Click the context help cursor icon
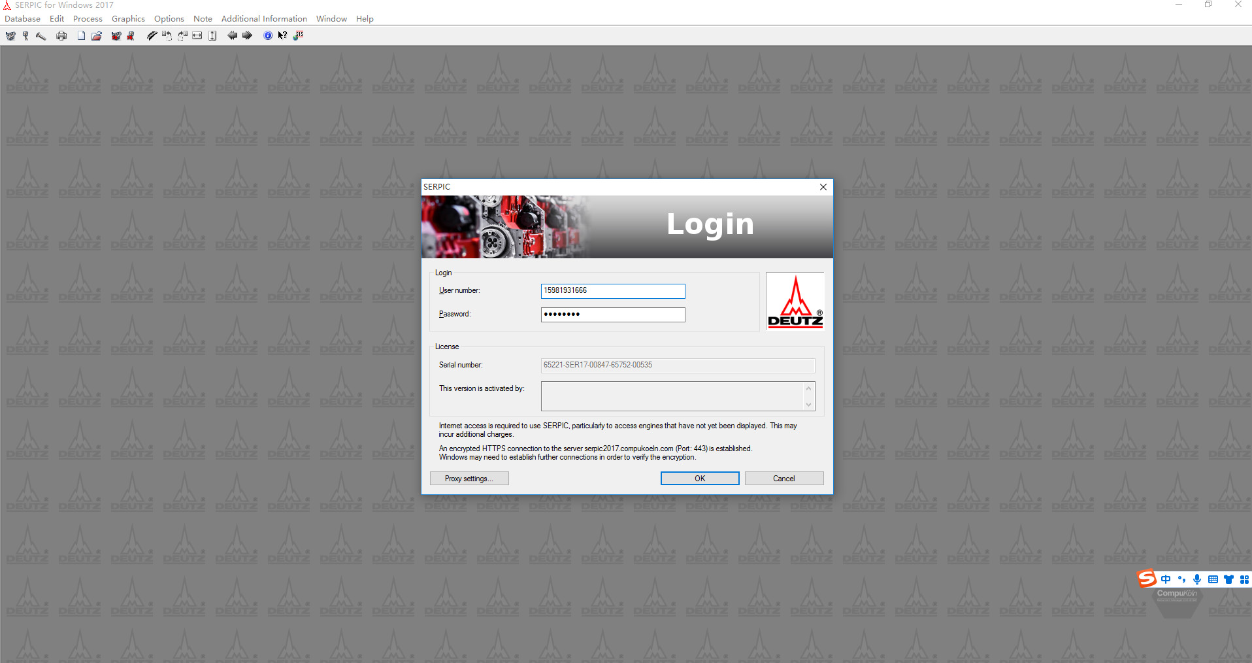1252x663 pixels. click(282, 36)
